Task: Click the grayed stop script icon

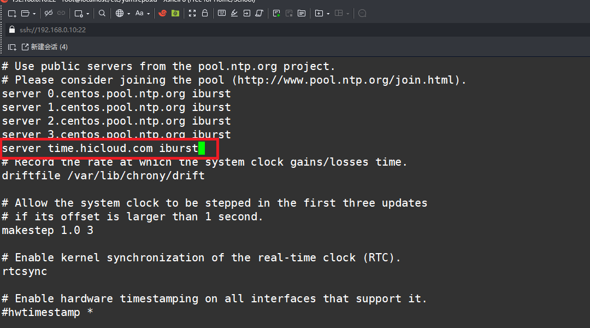Action: pyautogui.click(x=289, y=14)
